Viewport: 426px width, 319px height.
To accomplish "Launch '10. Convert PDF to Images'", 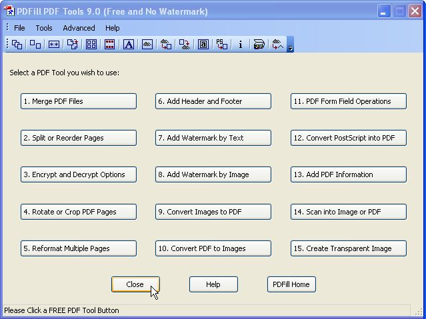I will pyautogui.click(x=213, y=248).
